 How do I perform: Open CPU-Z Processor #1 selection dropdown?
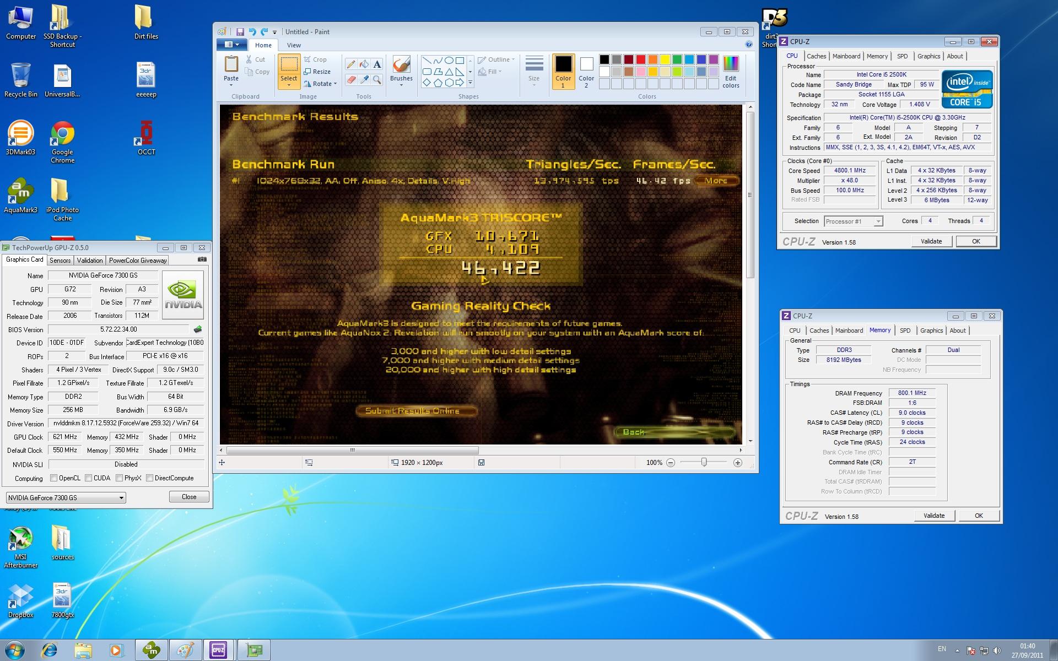coord(878,221)
